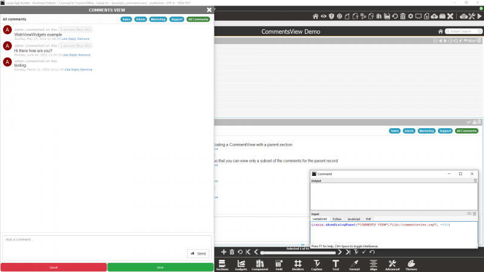484x272 pixels.
Task: Open the Themes palette icon
Action: (411, 265)
